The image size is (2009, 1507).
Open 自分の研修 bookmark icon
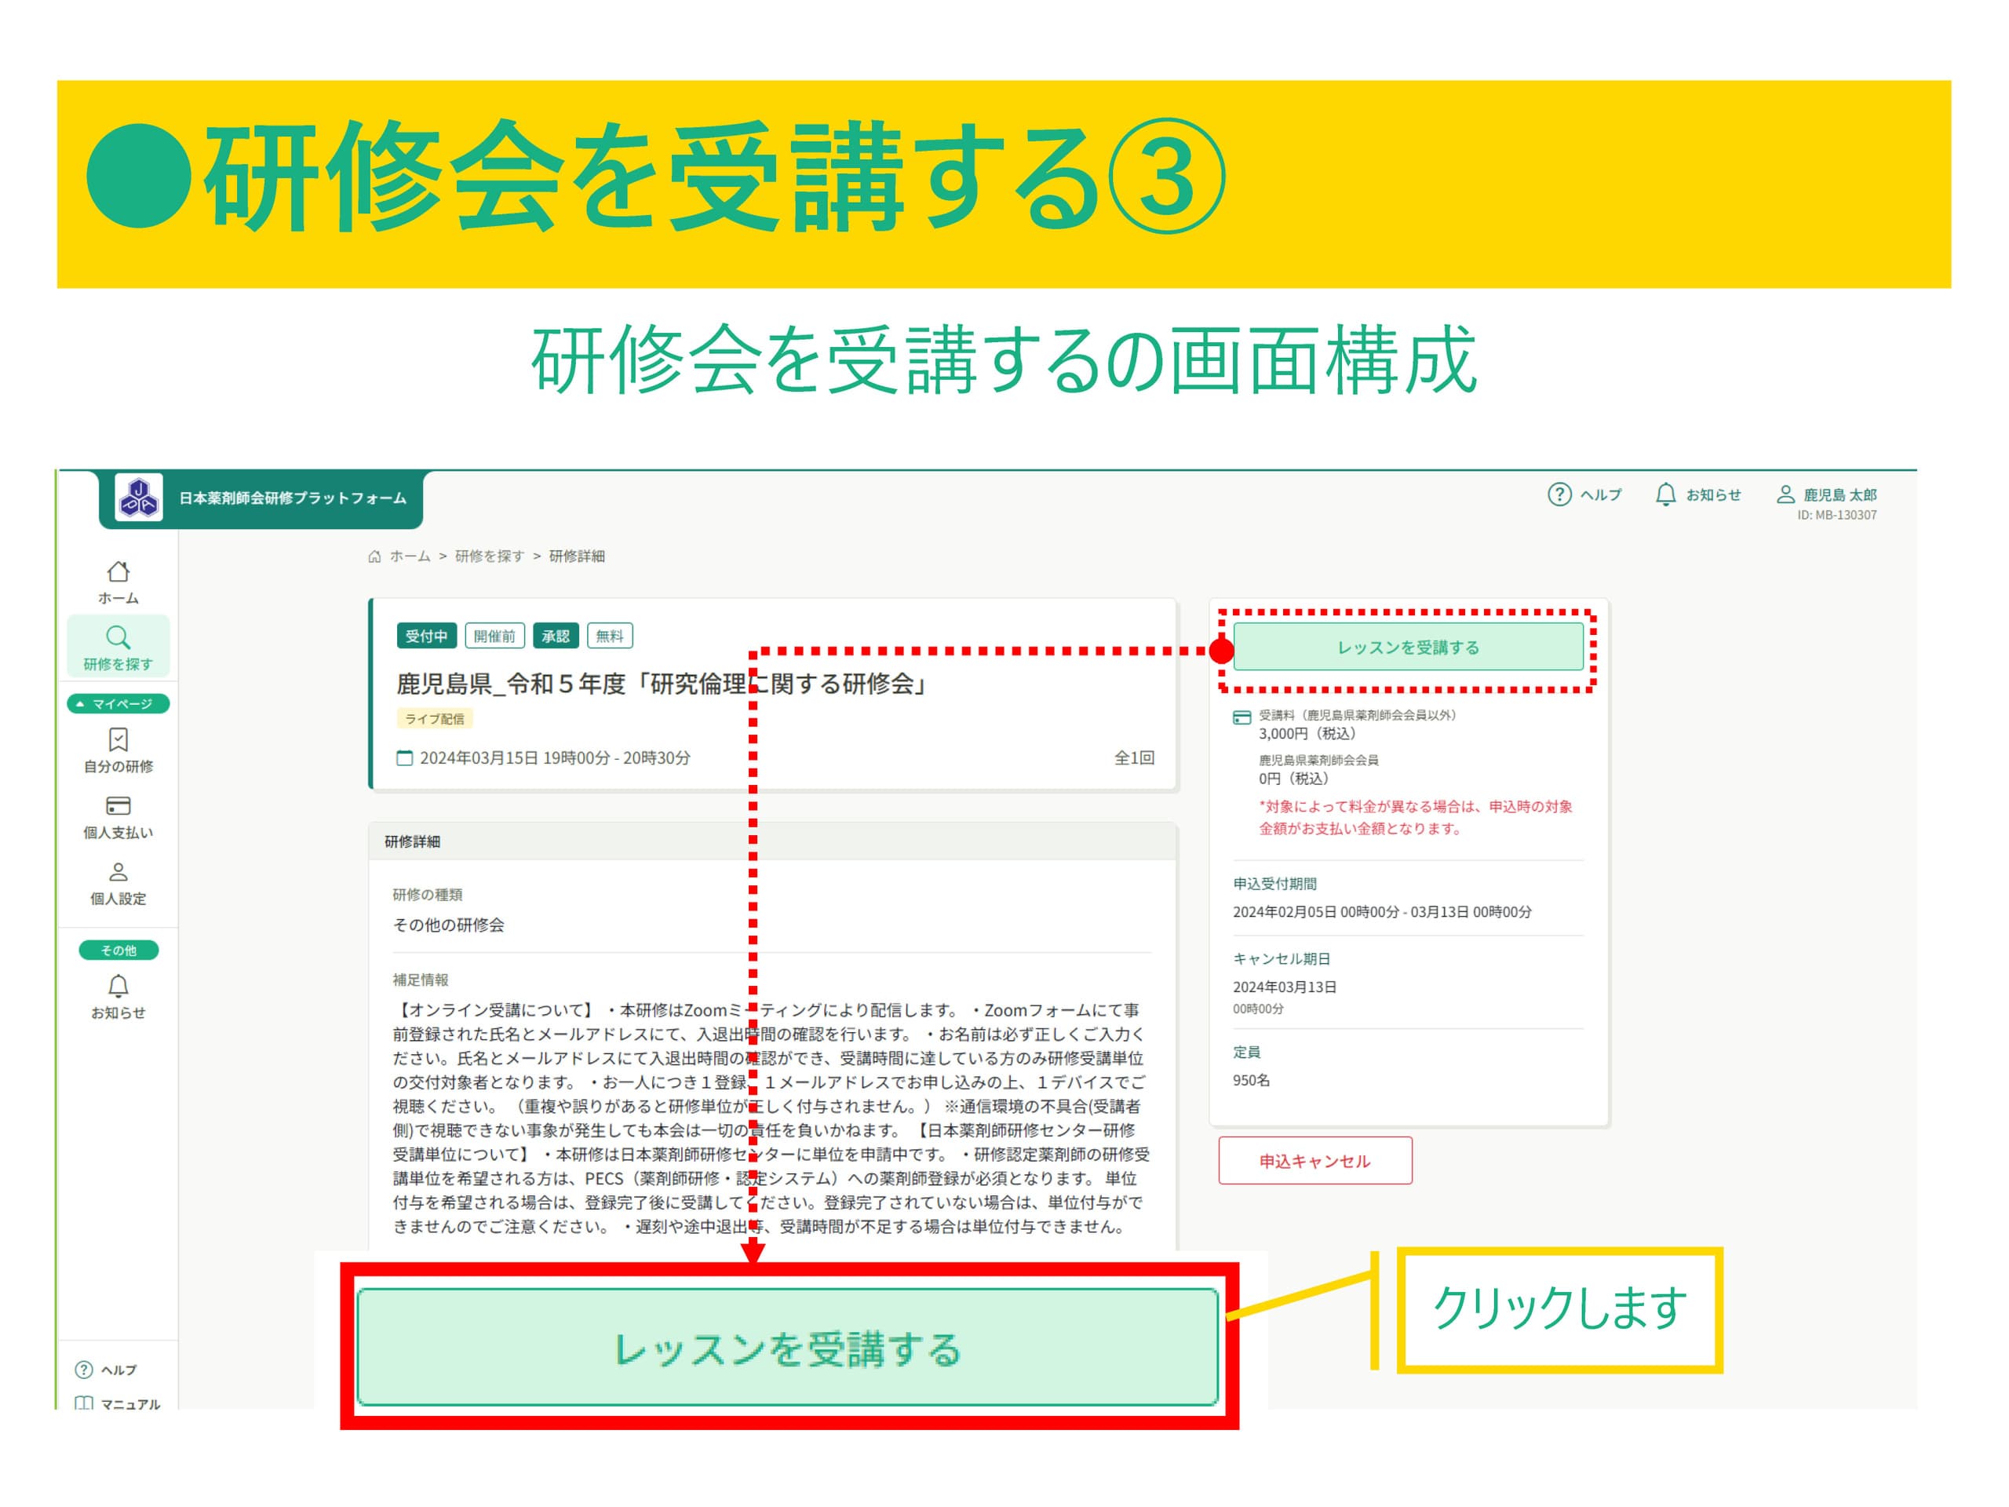click(118, 739)
